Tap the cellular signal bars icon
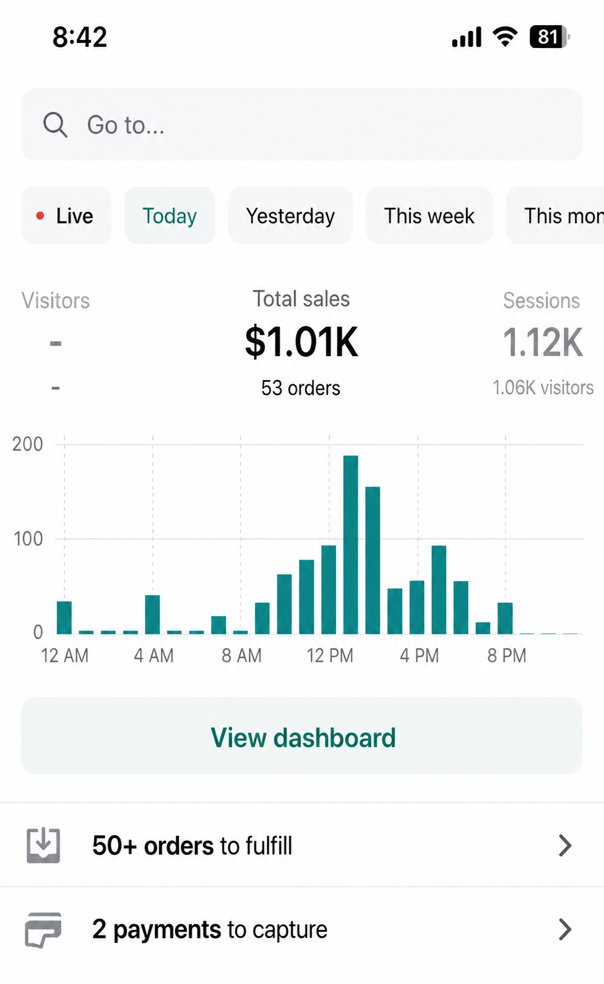Viewport: 604px width, 984px height. pos(466,37)
